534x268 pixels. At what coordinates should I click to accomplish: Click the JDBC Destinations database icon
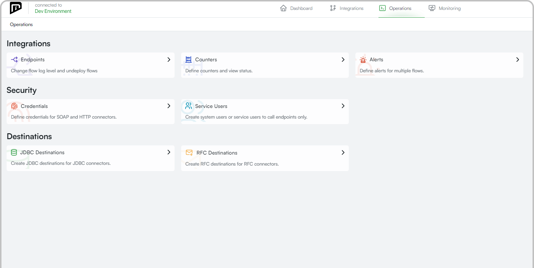tap(14, 152)
